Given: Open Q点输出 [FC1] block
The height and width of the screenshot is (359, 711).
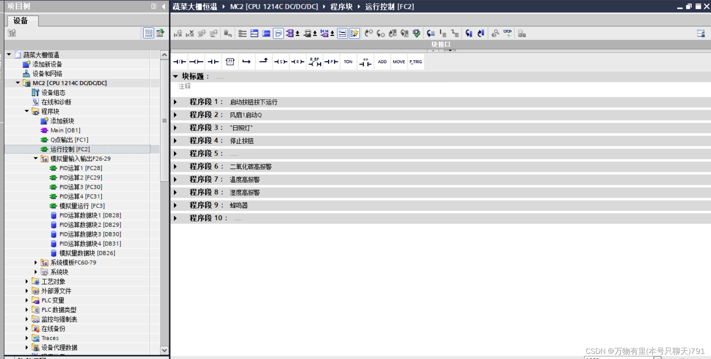Looking at the screenshot, I should [x=69, y=140].
